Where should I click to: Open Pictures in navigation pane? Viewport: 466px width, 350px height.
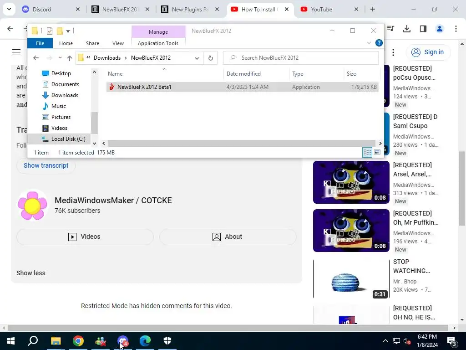(x=61, y=117)
